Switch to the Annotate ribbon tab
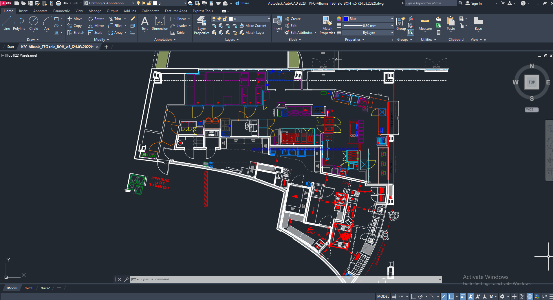 (x=40, y=11)
